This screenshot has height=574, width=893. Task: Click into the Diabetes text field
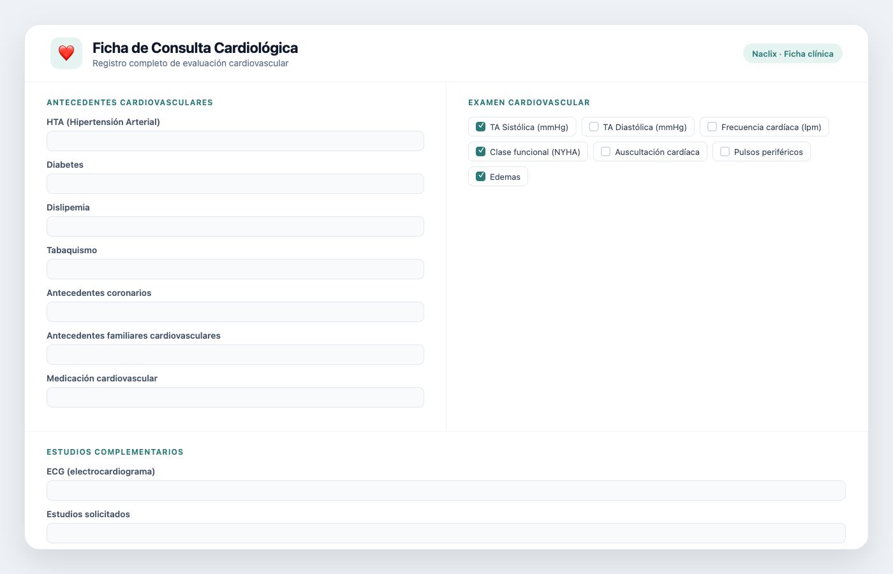235,184
